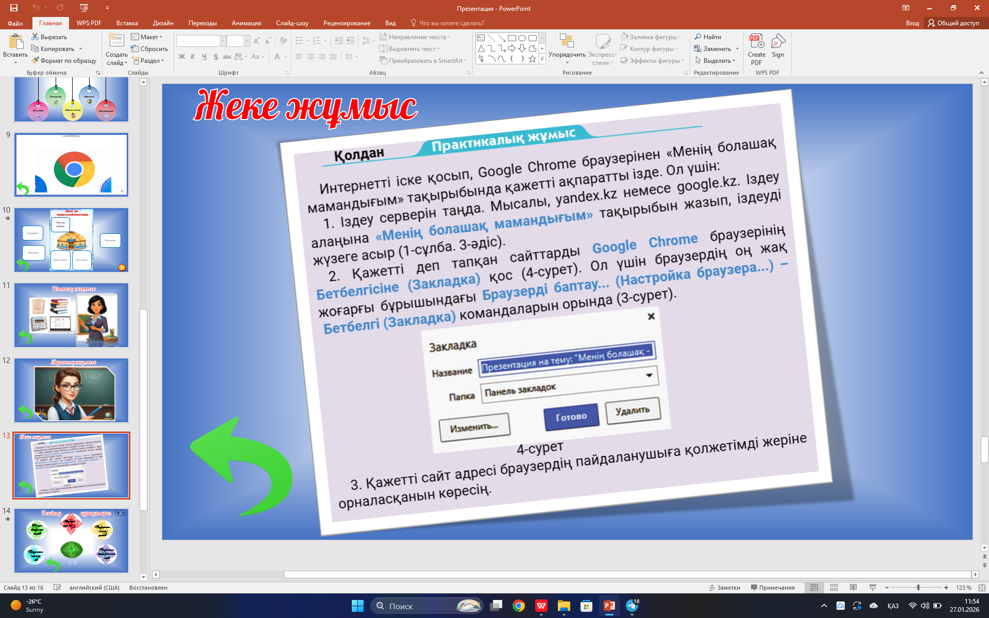Reset the slide with Сбросить
This screenshot has height=618, width=989.
pyautogui.click(x=149, y=49)
